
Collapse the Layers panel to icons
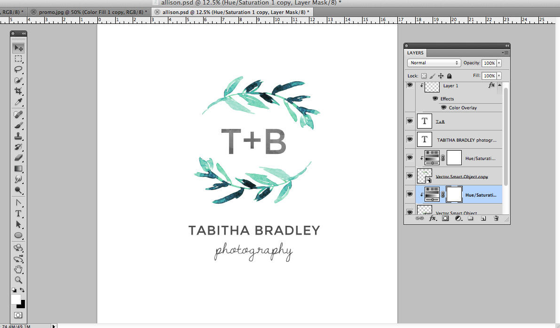507,46
